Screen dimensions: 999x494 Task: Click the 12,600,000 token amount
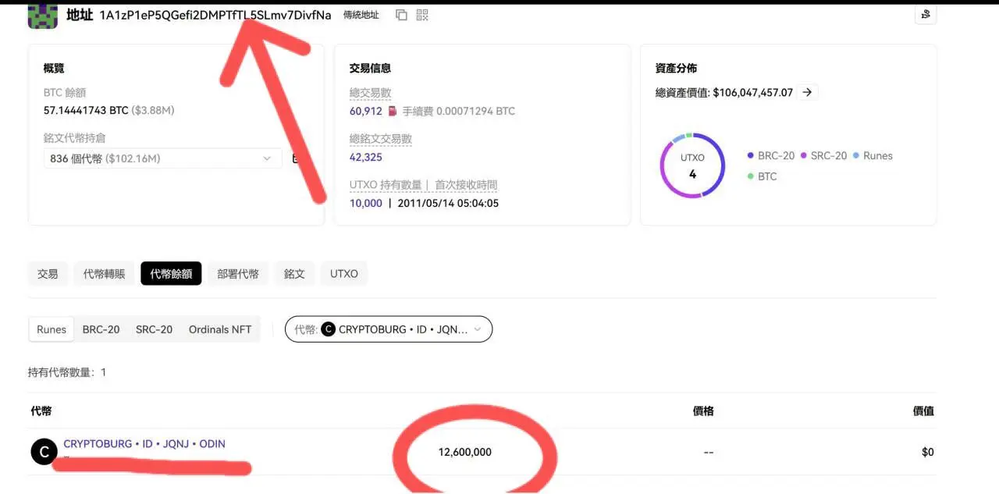[x=465, y=452]
